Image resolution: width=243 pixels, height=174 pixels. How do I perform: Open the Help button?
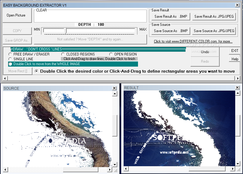pos(235,59)
